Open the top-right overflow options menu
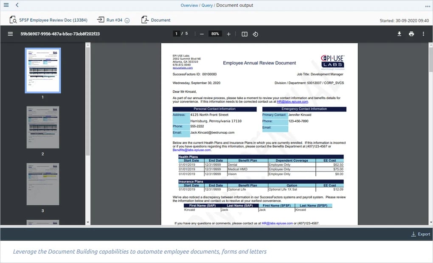The height and width of the screenshot is (263, 433). pos(427,6)
